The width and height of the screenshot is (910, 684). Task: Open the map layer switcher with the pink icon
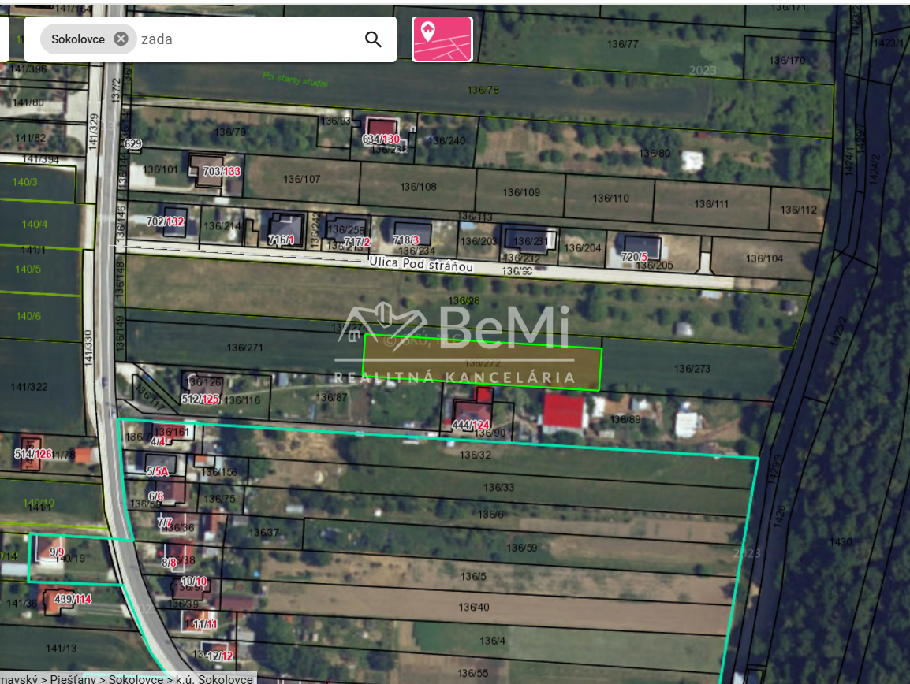coord(442,39)
